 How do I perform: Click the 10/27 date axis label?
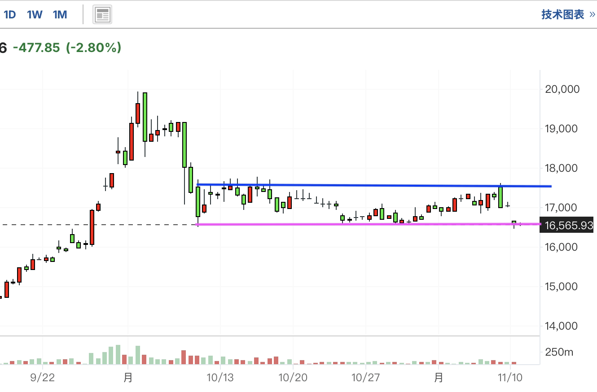pyautogui.click(x=366, y=378)
